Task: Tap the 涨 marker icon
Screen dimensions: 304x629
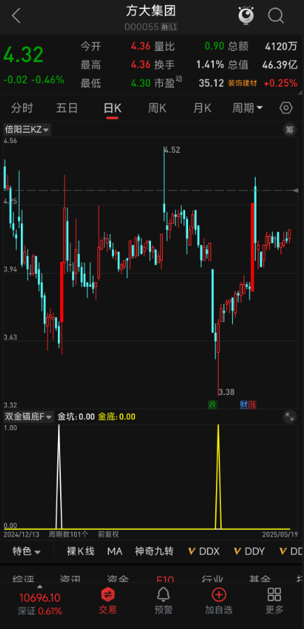Action: click(x=252, y=404)
